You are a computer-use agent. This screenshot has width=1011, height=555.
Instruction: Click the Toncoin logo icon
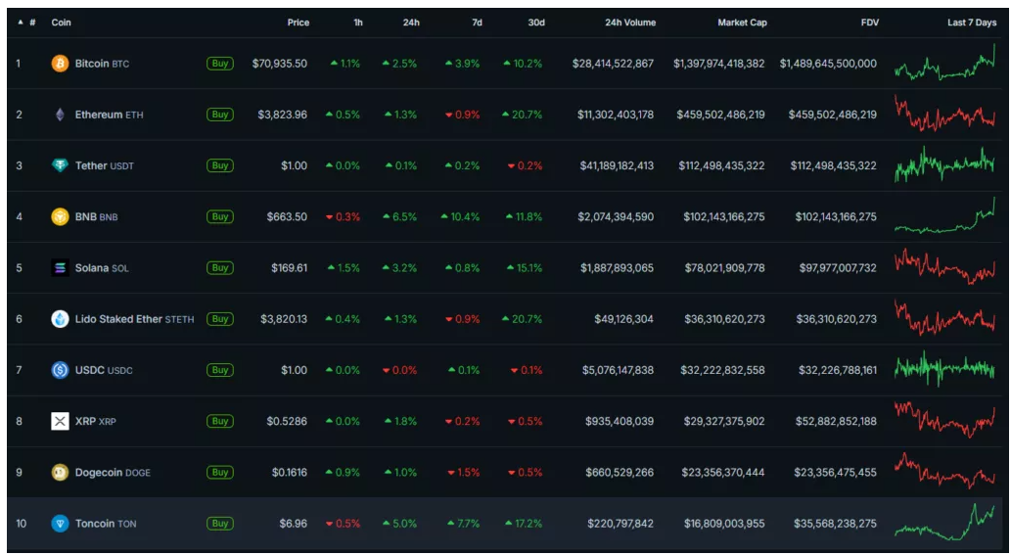click(60, 524)
